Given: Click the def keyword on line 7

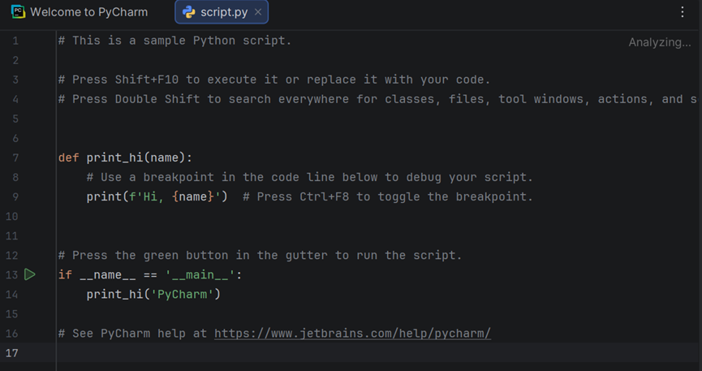Looking at the screenshot, I should (x=68, y=157).
